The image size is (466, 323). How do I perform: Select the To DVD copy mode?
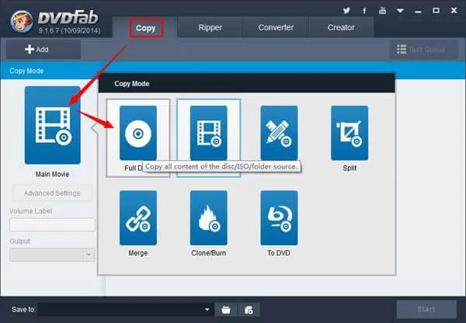coord(279,217)
